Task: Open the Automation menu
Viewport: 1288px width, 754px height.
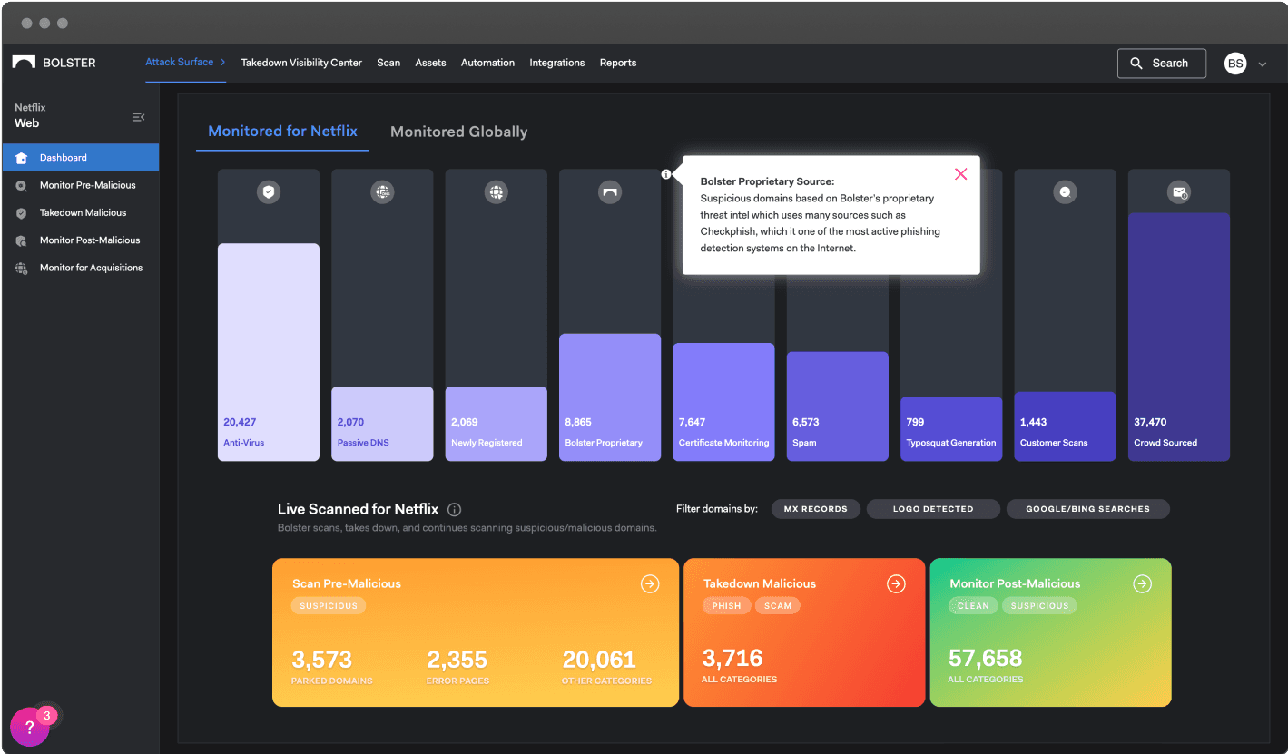Action: point(487,63)
